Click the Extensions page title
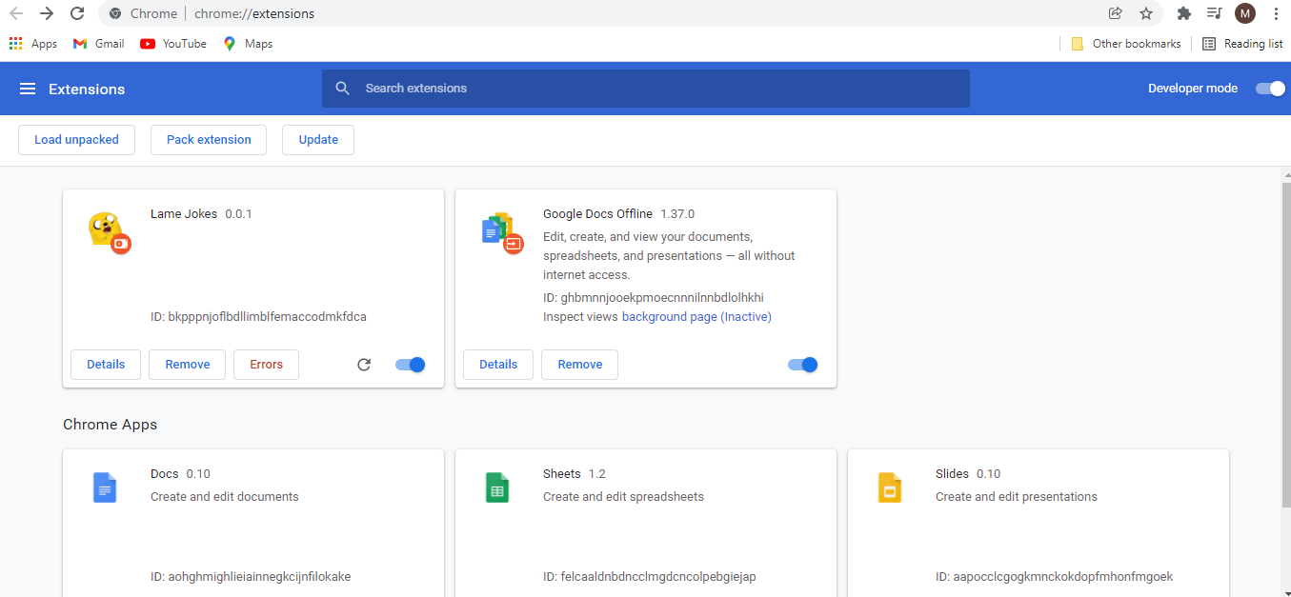This screenshot has width=1291, height=597. coord(87,89)
